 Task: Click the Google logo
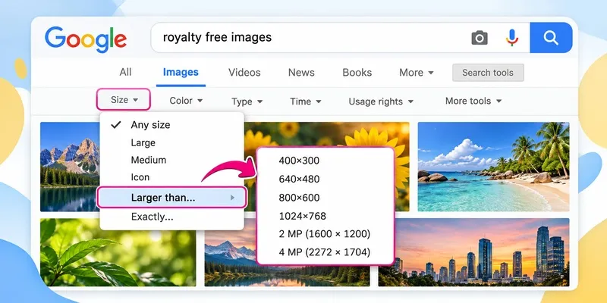[x=86, y=40]
